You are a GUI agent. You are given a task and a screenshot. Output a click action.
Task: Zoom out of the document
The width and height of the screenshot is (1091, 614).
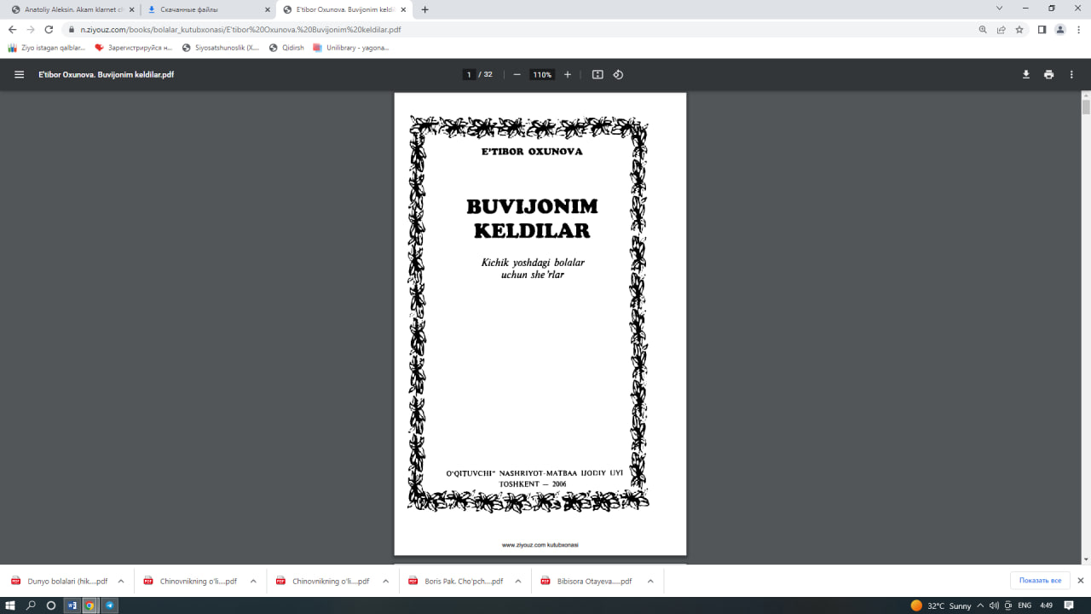(x=516, y=74)
